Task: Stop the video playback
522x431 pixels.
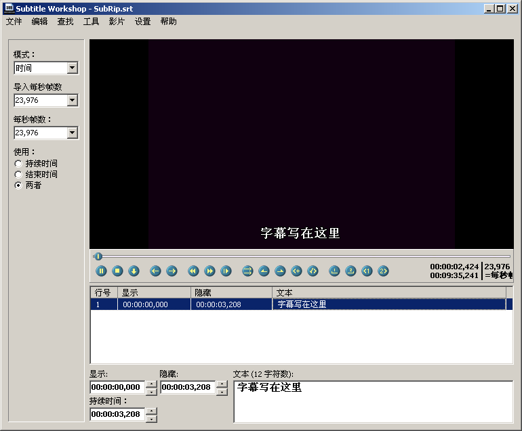Action: coord(117,271)
